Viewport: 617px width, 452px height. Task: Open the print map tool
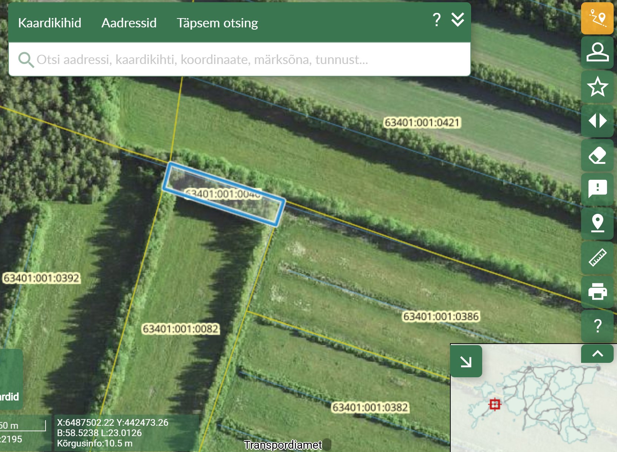(x=597, y=291)
